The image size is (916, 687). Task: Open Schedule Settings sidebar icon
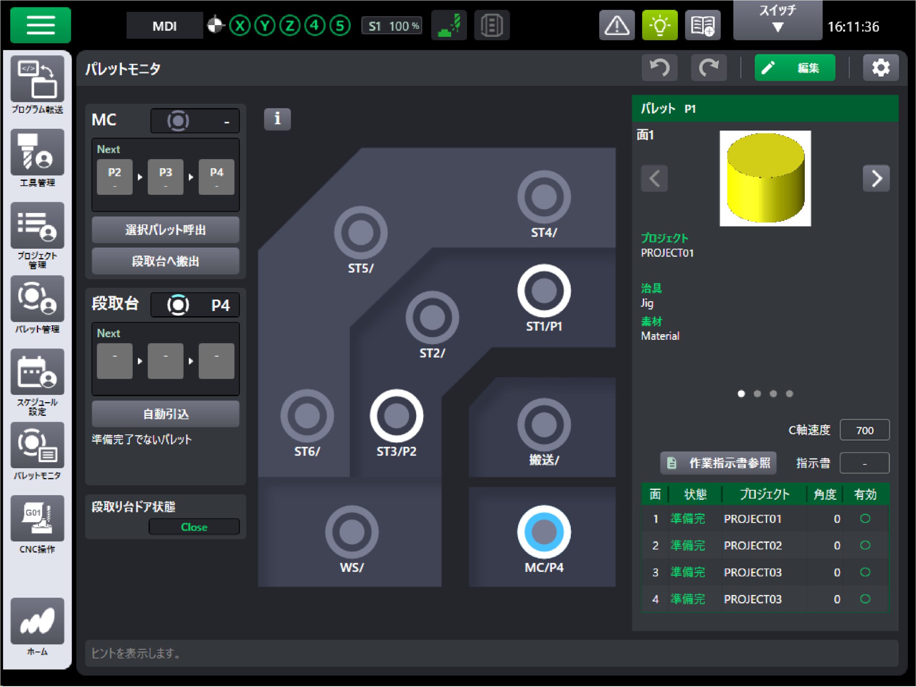37,372
